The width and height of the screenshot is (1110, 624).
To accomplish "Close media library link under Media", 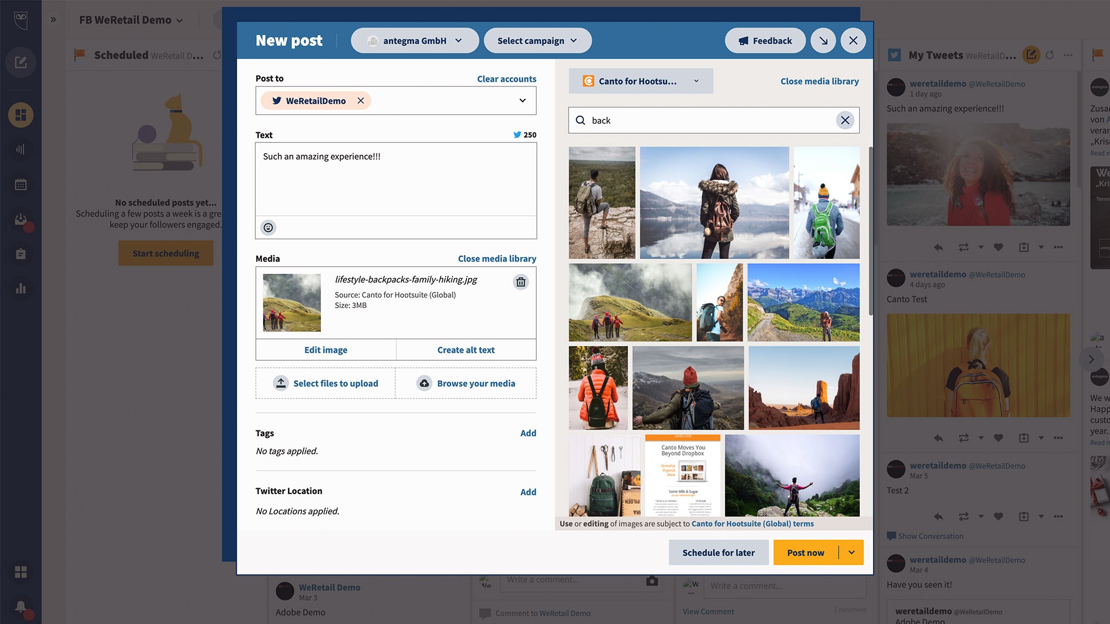I will (497, 259).
